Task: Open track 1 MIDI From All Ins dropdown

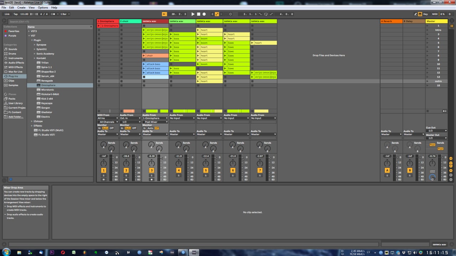Action: pyautogui.click(x=108, y=118)
